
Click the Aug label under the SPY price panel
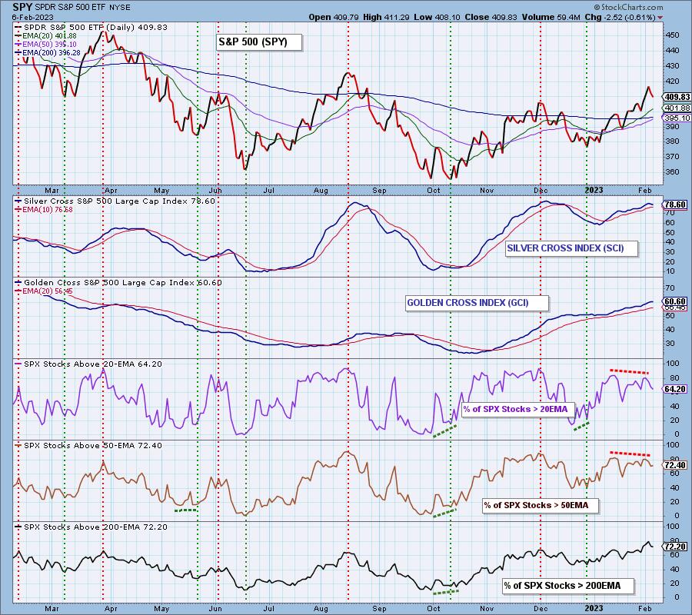(321, 191)
